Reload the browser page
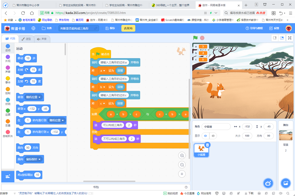This screenshot has height=196, width=295. tap(23, 13)
